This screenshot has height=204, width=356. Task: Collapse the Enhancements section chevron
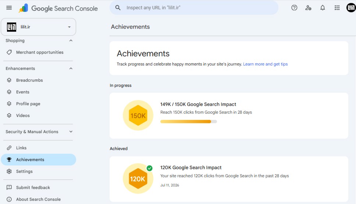pyautogui.click(x=71, y=68)
